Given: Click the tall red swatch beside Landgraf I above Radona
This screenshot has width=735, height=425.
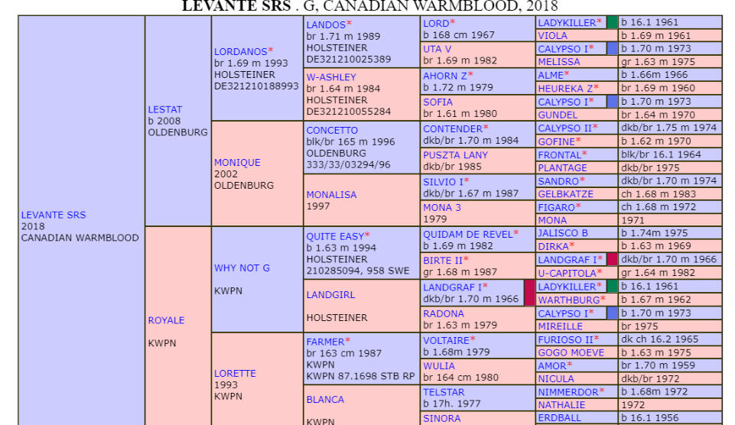Looking at the screenshot, I should [528, 293].
